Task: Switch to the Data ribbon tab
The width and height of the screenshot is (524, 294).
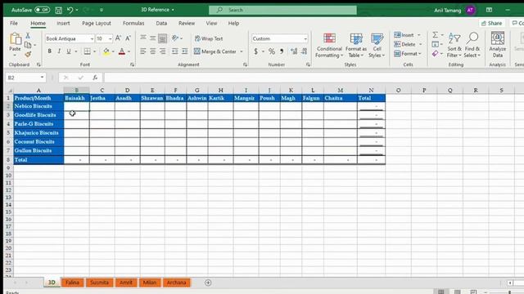Action: pos(161,24)
